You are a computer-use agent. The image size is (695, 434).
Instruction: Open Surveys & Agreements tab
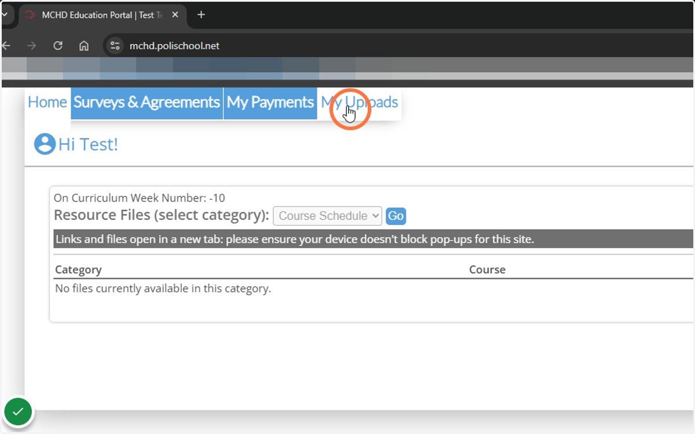tap(147, 103)
